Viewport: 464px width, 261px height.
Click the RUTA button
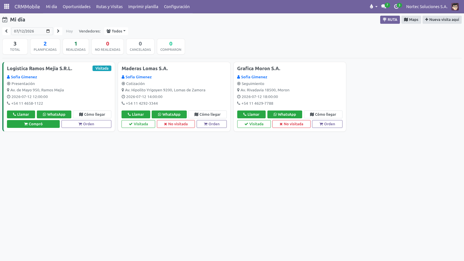pyautogui.click(x=390, y=20)
